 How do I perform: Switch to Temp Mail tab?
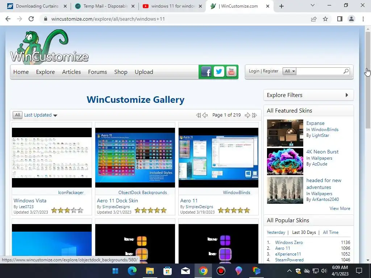105,6
